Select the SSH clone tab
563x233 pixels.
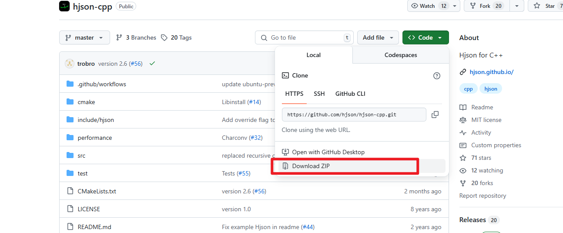319,94
